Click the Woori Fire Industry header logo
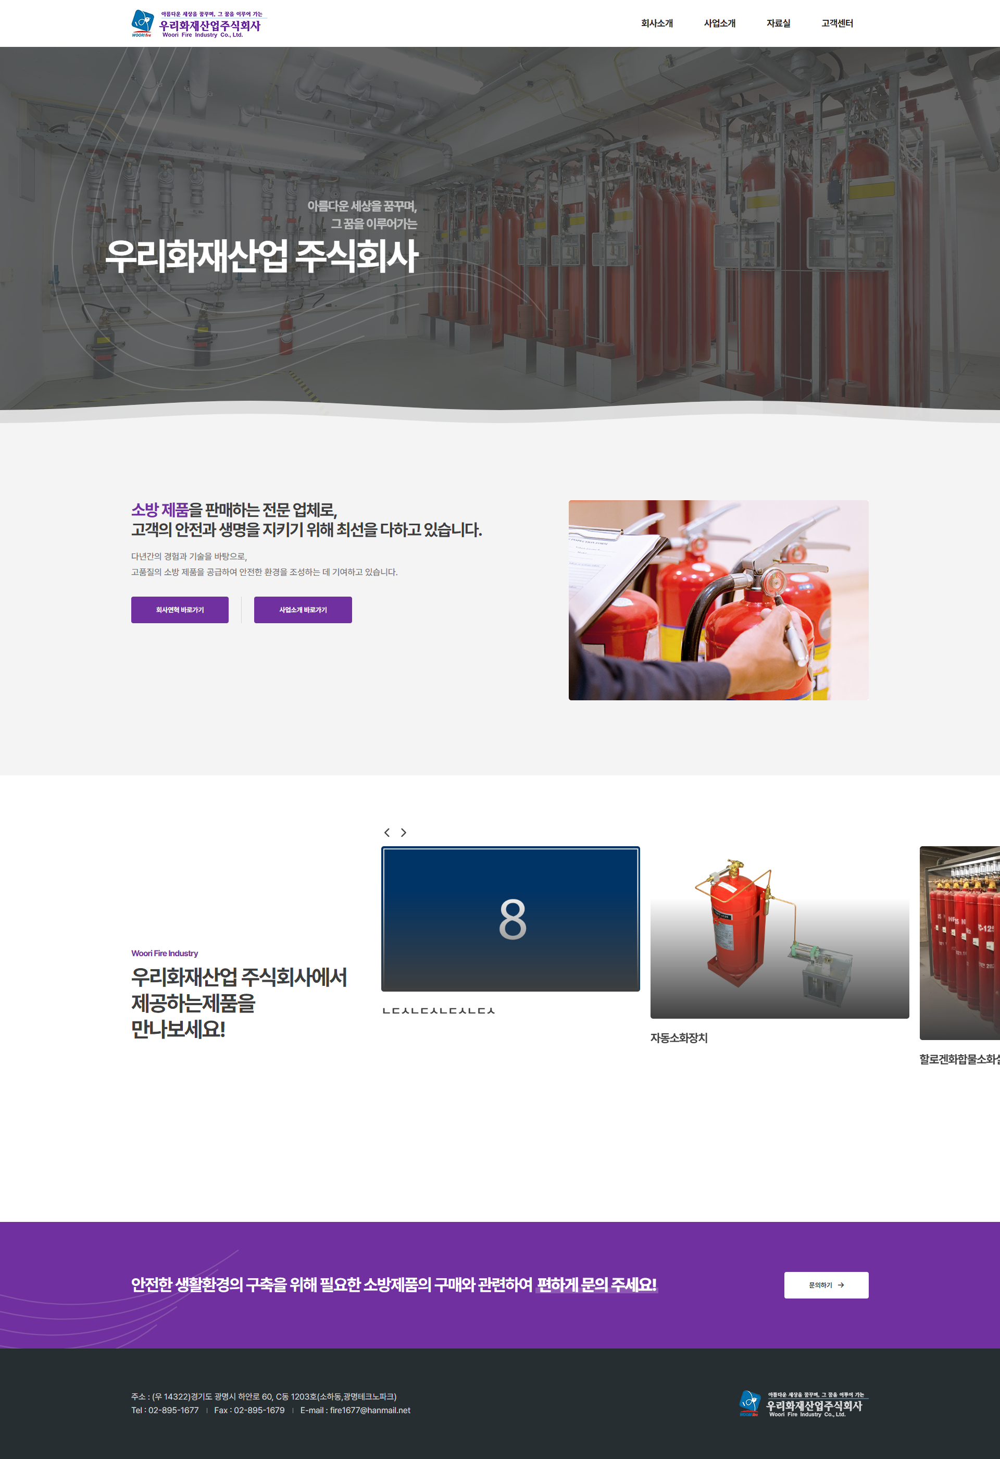This screenshot has width=1000, height=1459. [x=198, y=24]
